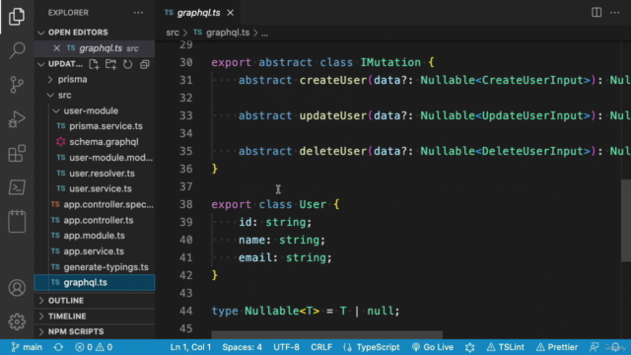This screenshot has height=355, width=631.
Task: Click the 'type Nullable<T>' code line
Action: point(306,311)
